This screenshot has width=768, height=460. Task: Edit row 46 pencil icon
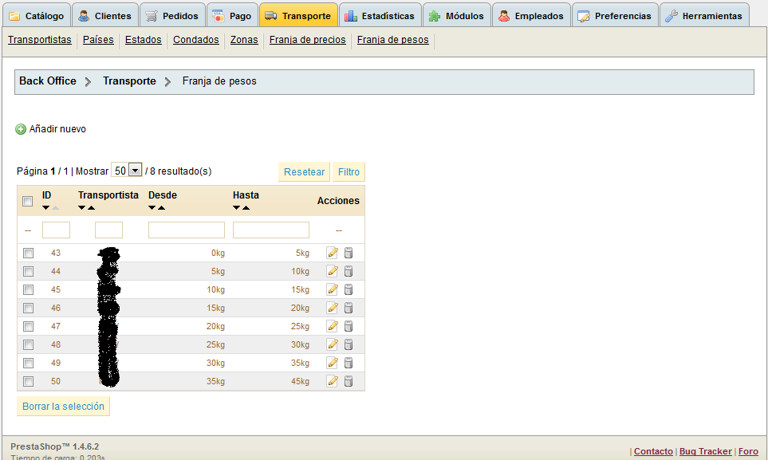point(333,308)
